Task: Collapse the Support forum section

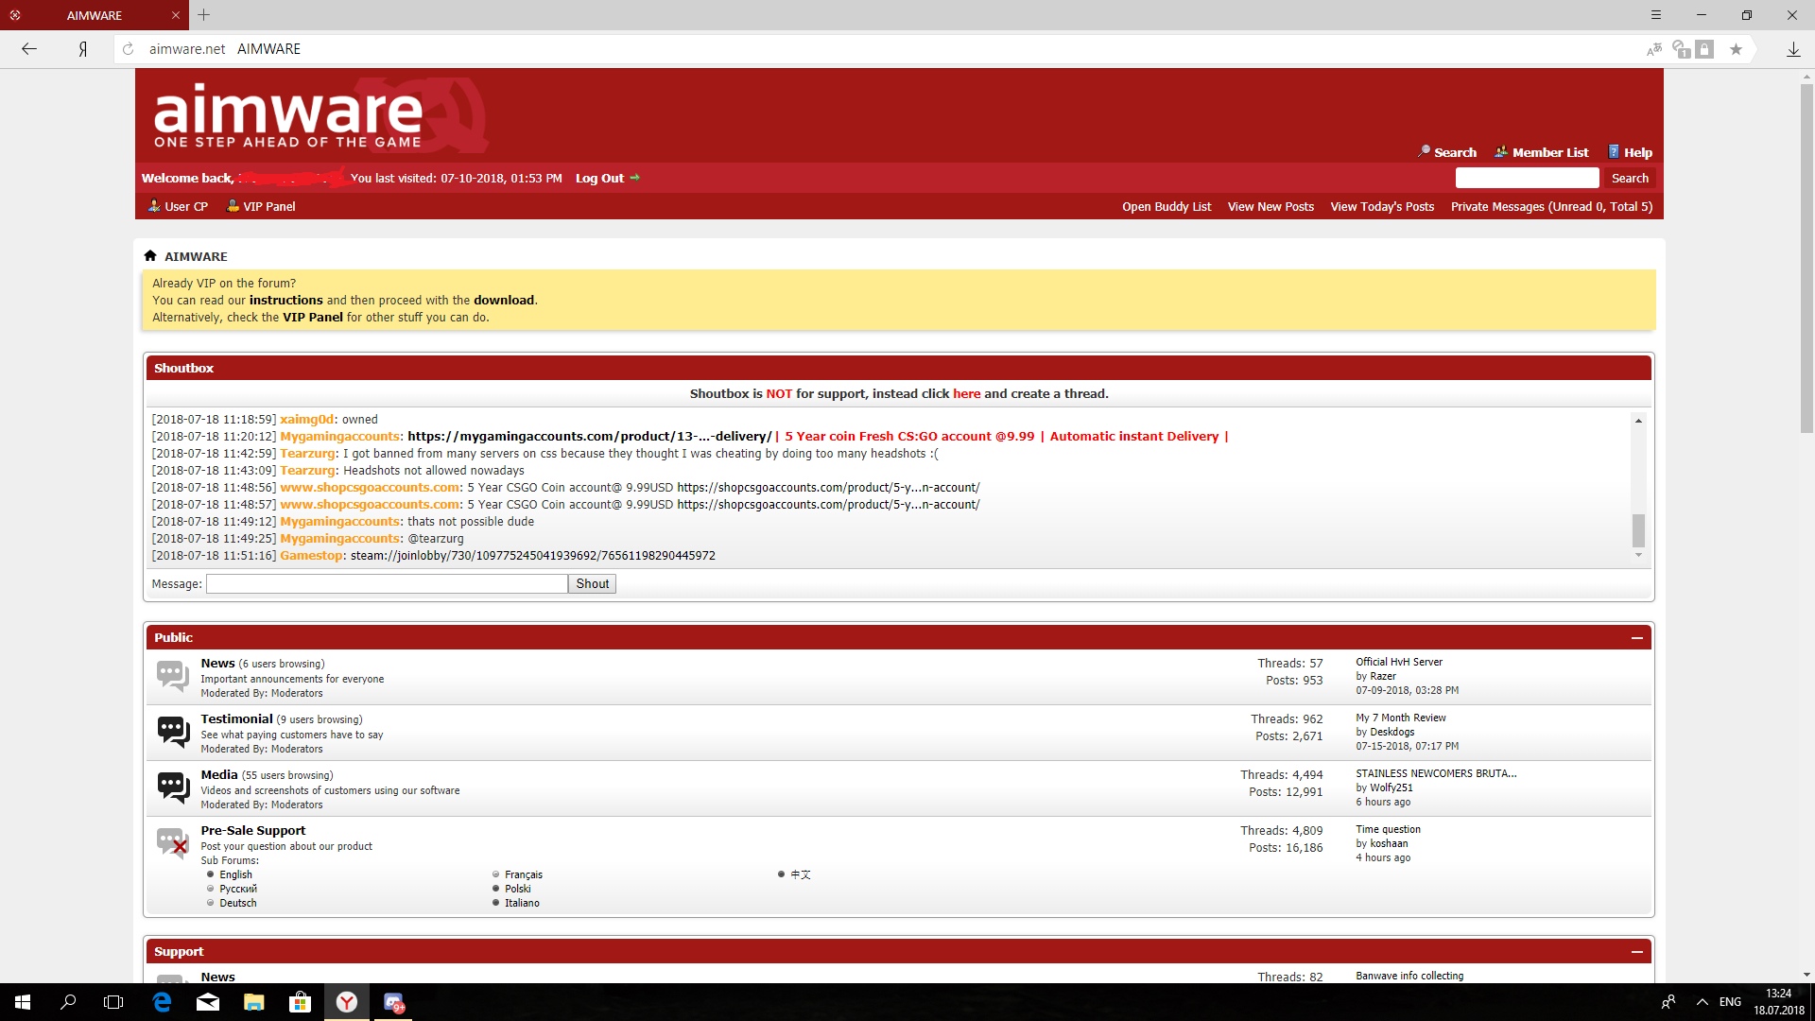Action: click(x=1639, y=951)
